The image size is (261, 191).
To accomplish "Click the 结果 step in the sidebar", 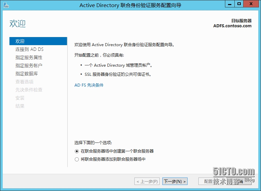I will coord(20,106).
